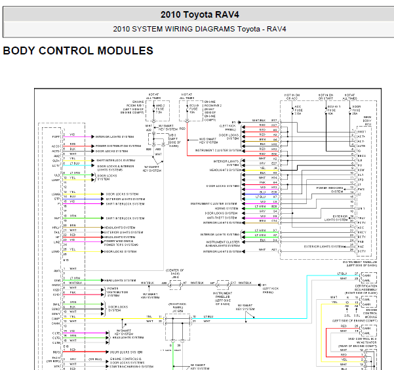
Task: Click the 'BODY CONTROL MODULES' heading
Action: [78, 51]
